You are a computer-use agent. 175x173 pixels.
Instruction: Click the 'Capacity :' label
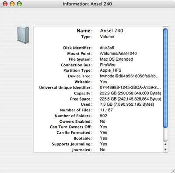coord(83,93)
